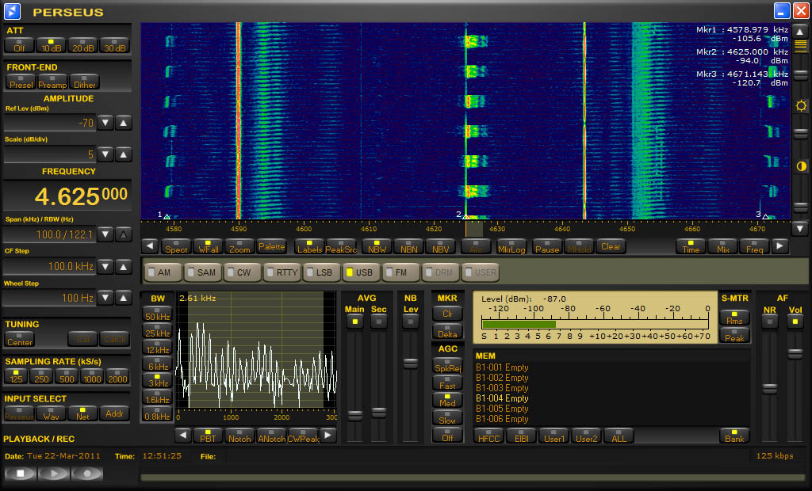Adjust the NB Lev slider
The image size is (812, 491).
411,363
